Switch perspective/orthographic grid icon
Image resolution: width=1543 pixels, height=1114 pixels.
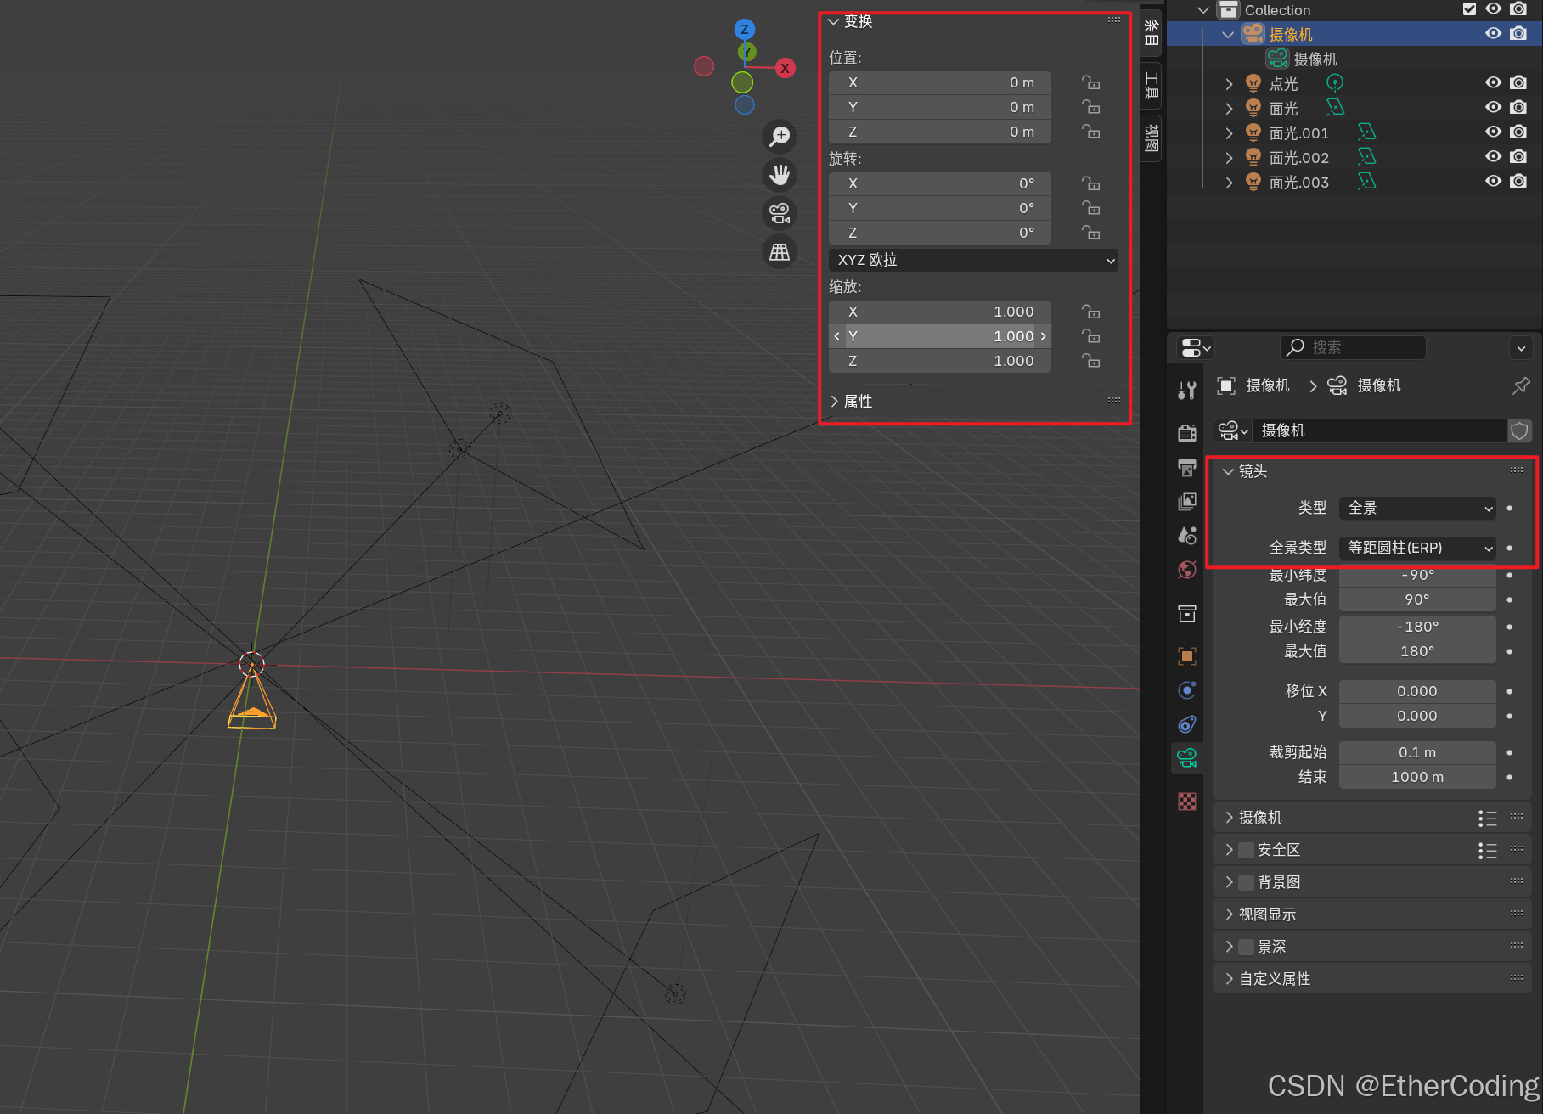(780, 252)
